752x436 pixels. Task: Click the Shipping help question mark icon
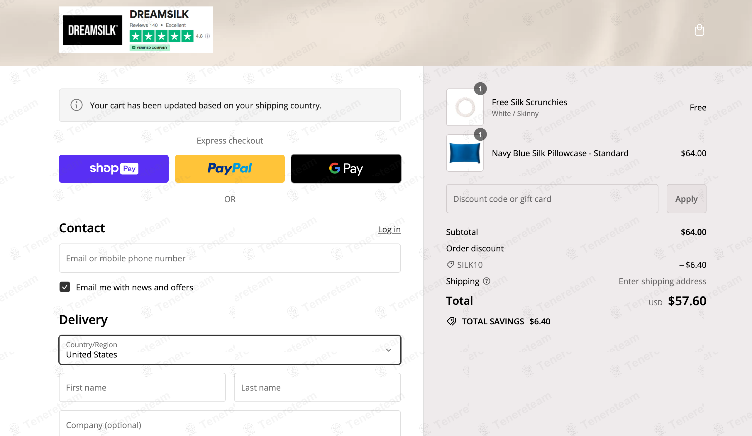[486, 281]
